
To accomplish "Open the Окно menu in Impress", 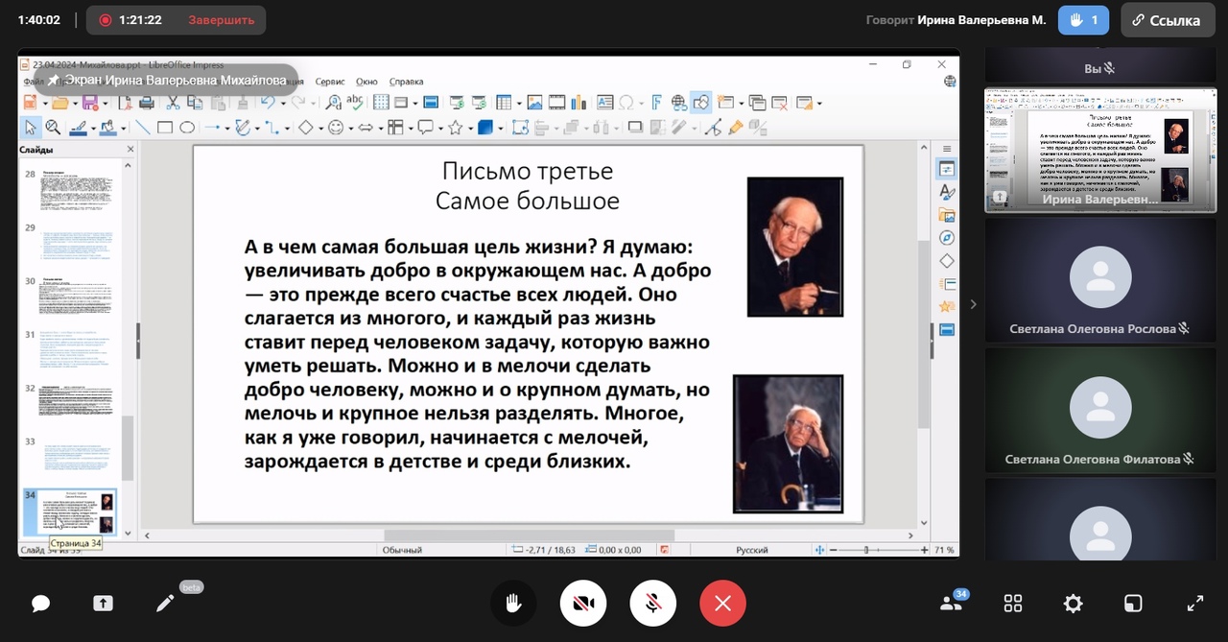I will tap(366, 82).
